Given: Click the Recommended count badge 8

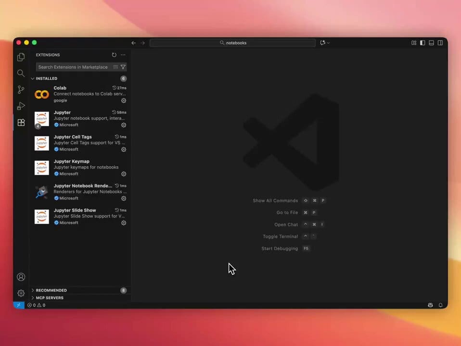Looking at the screenshot, I should (124, 290).
